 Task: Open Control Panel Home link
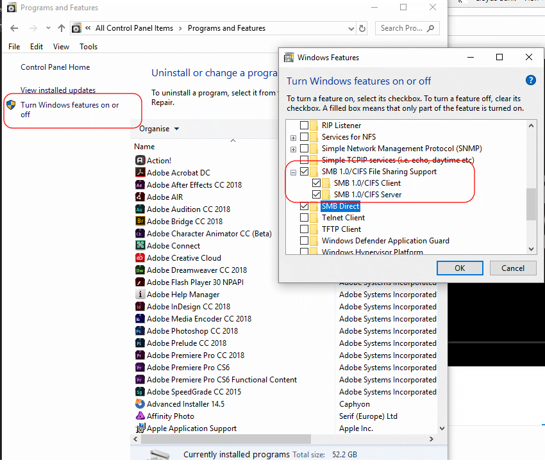[55, 67]
